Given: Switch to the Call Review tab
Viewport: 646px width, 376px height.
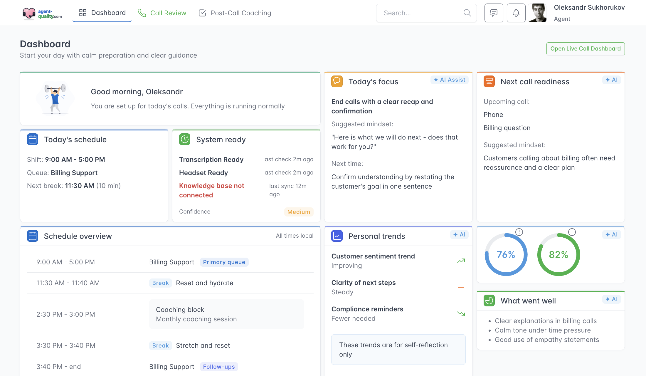Looking at the screenshot, I should [162, 13].
